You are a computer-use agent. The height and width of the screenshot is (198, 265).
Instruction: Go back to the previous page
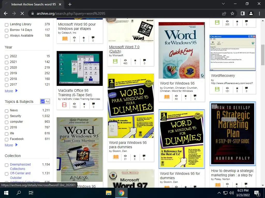click(6, 13)
